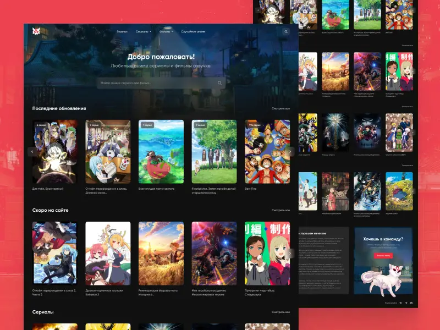Click the left arrow on back page top carousel
The image size is (440, 330).
(x=258, y=10)
